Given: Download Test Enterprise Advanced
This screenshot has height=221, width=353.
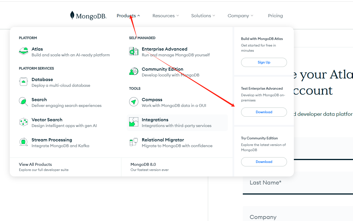Looking at the screenshot, I should coord(264,112).
